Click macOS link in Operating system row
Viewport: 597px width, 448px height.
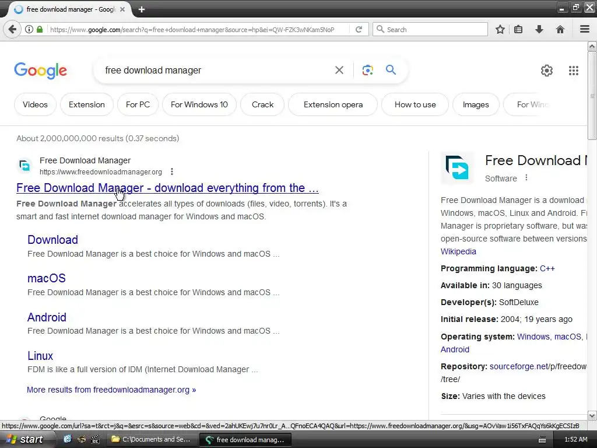pos(567,337)
